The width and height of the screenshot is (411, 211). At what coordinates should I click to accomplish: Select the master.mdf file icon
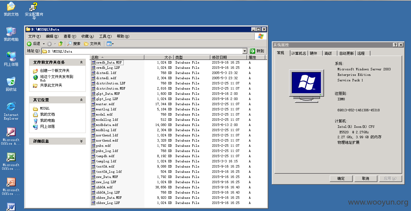pos(93,104)
